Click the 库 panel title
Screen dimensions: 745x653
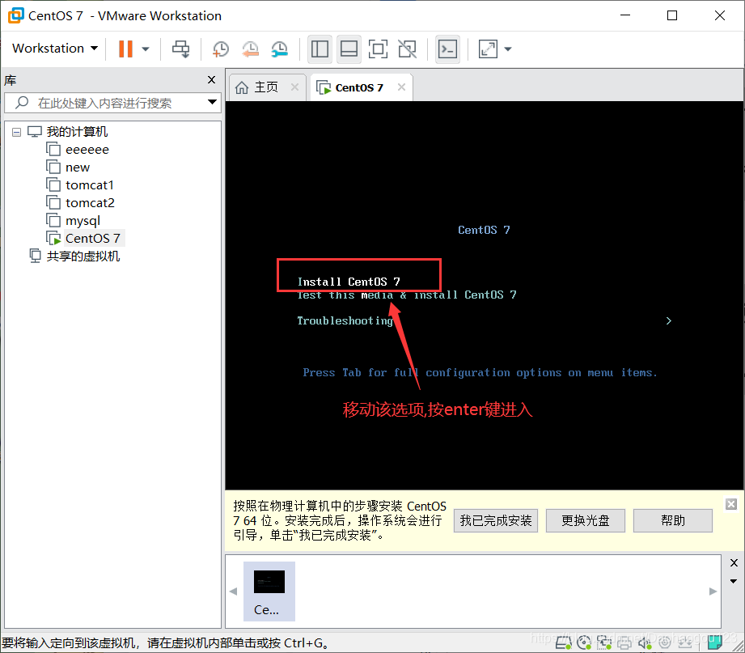(11, 80)
